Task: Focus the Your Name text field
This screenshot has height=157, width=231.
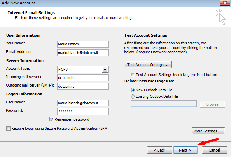Action: point(83,44)
